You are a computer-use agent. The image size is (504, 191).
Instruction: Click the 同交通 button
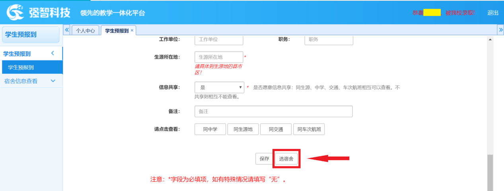pyautogui.click(x=276, y=129)
